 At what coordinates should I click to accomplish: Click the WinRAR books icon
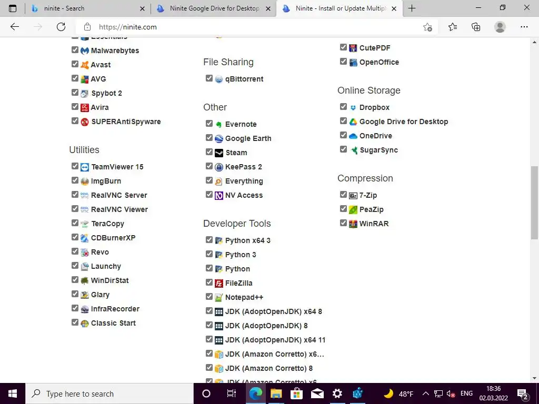pyautogui.click(x=353, y=224)
